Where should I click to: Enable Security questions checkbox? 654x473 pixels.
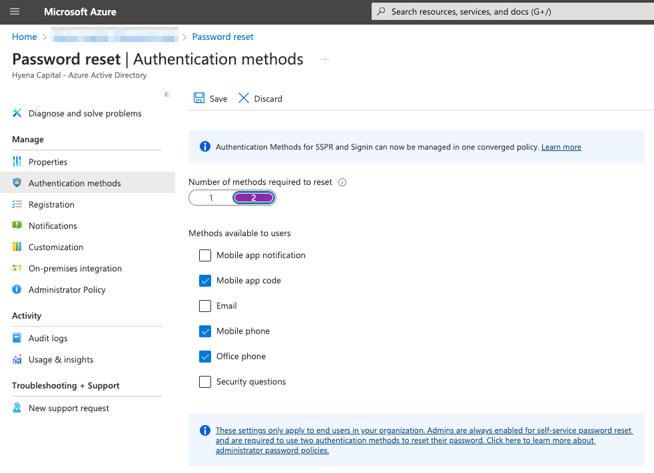(x=205, y=382)
